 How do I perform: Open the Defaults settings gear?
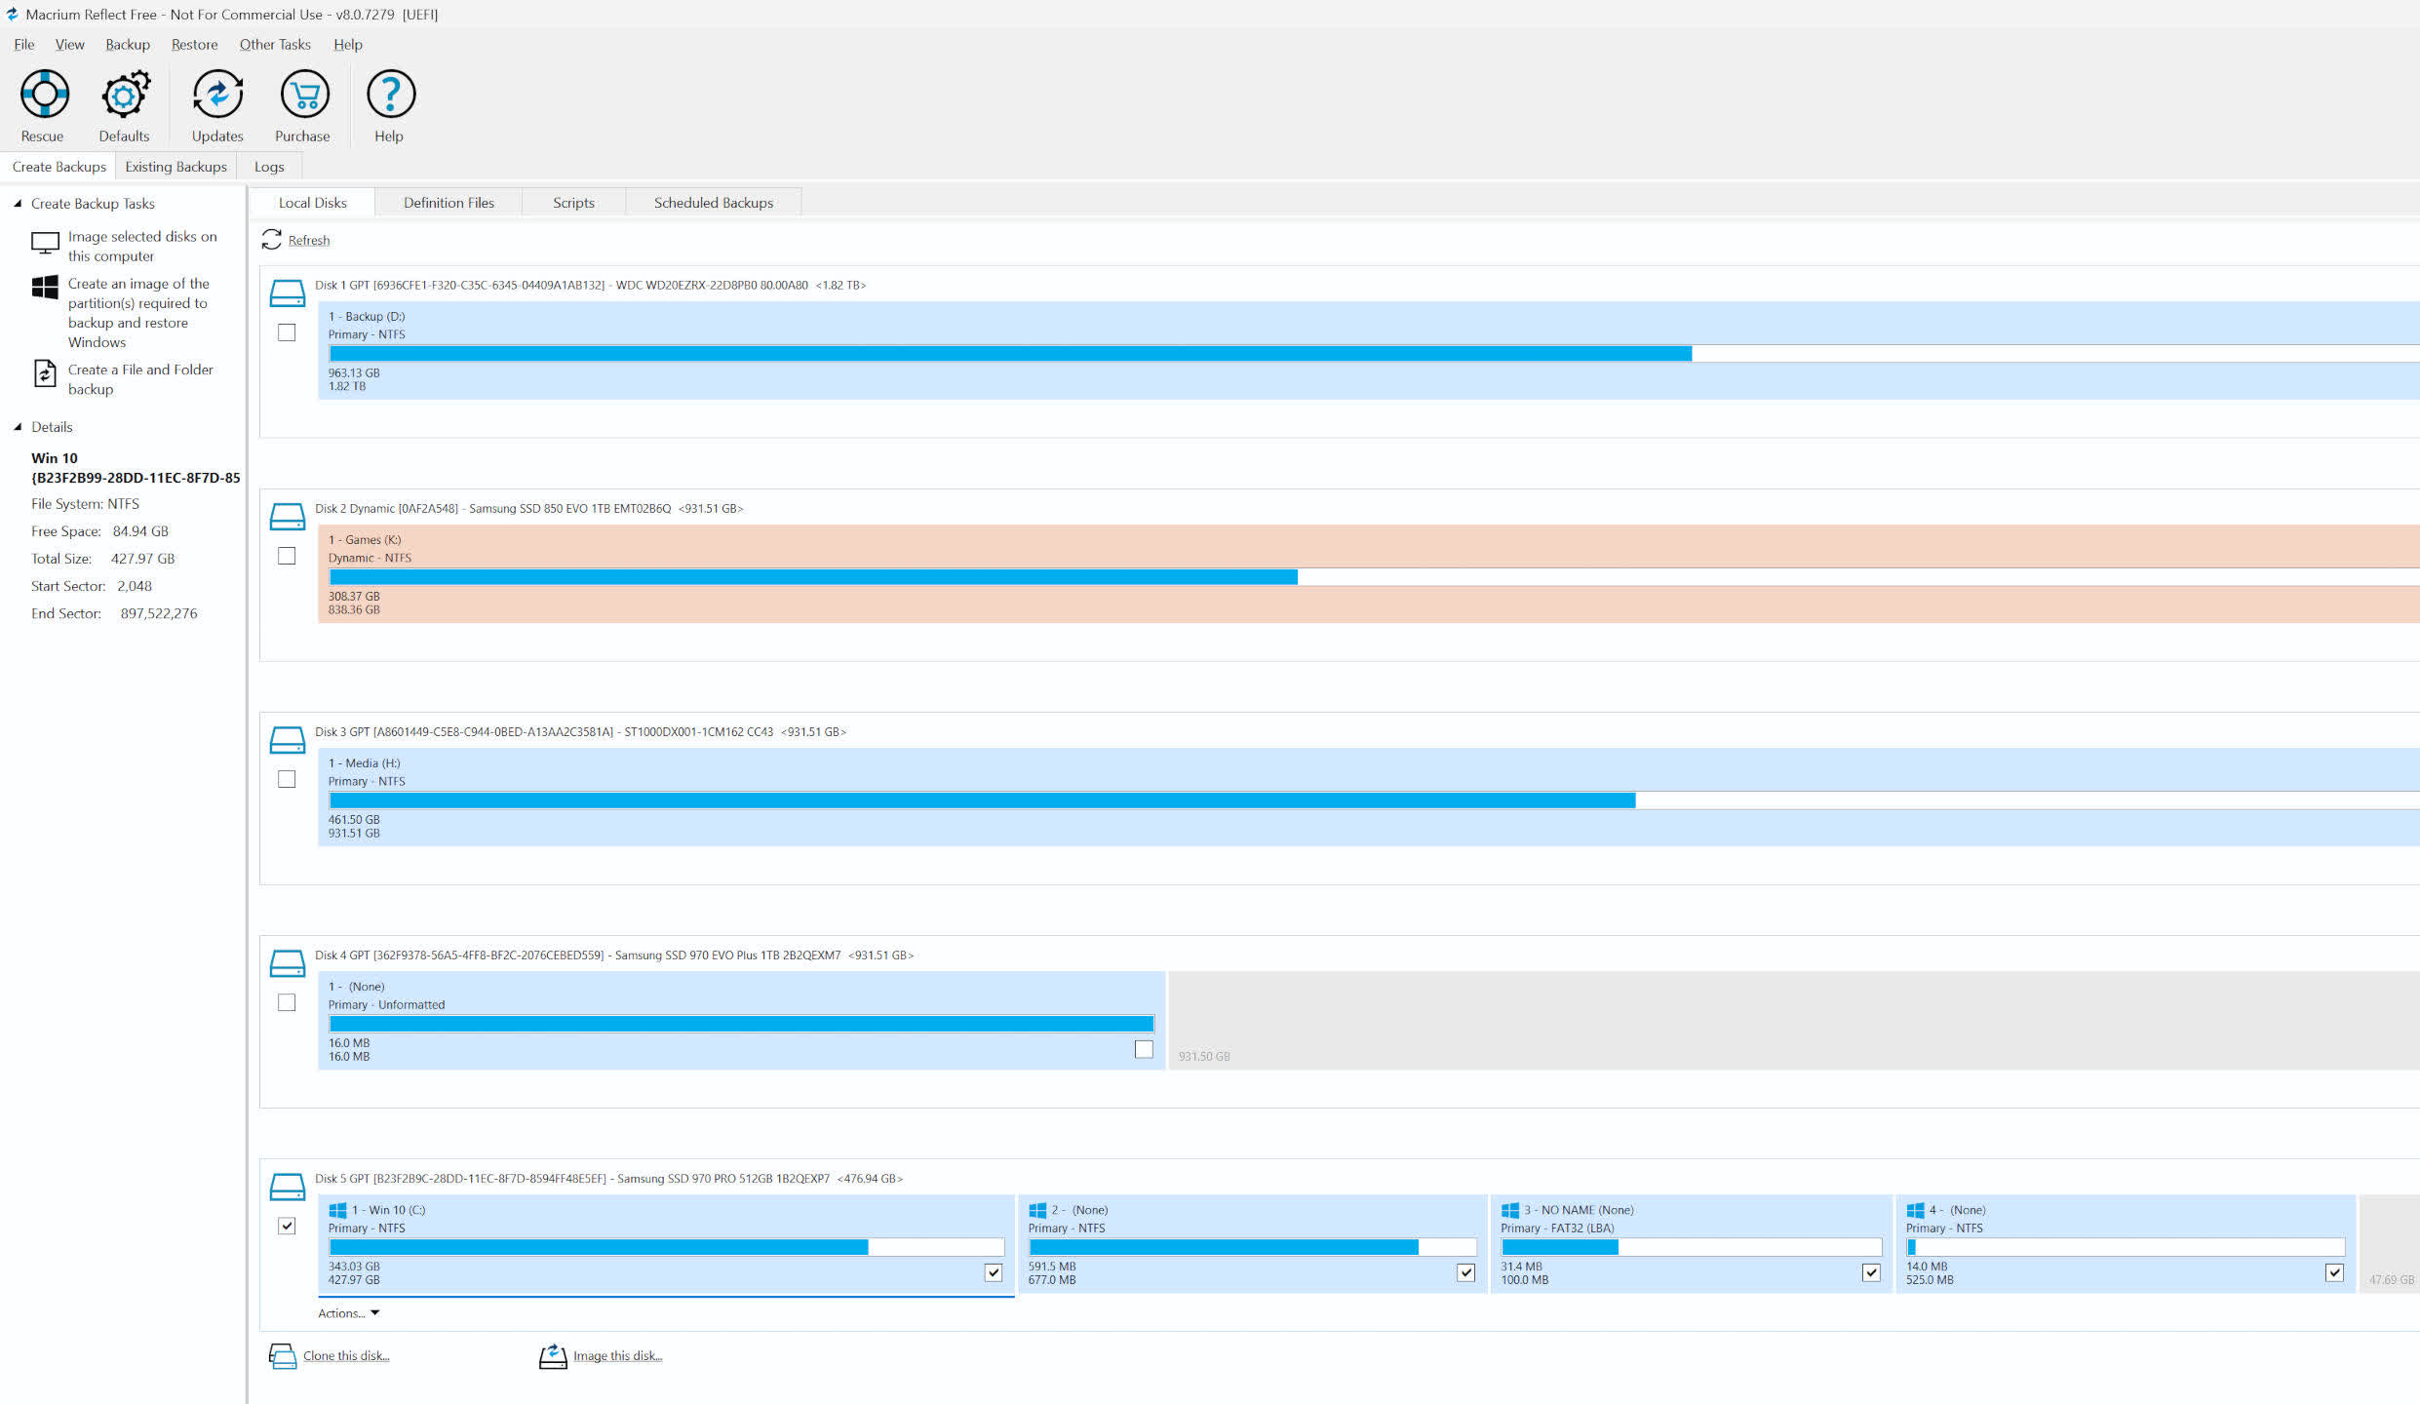click(125, 95)
